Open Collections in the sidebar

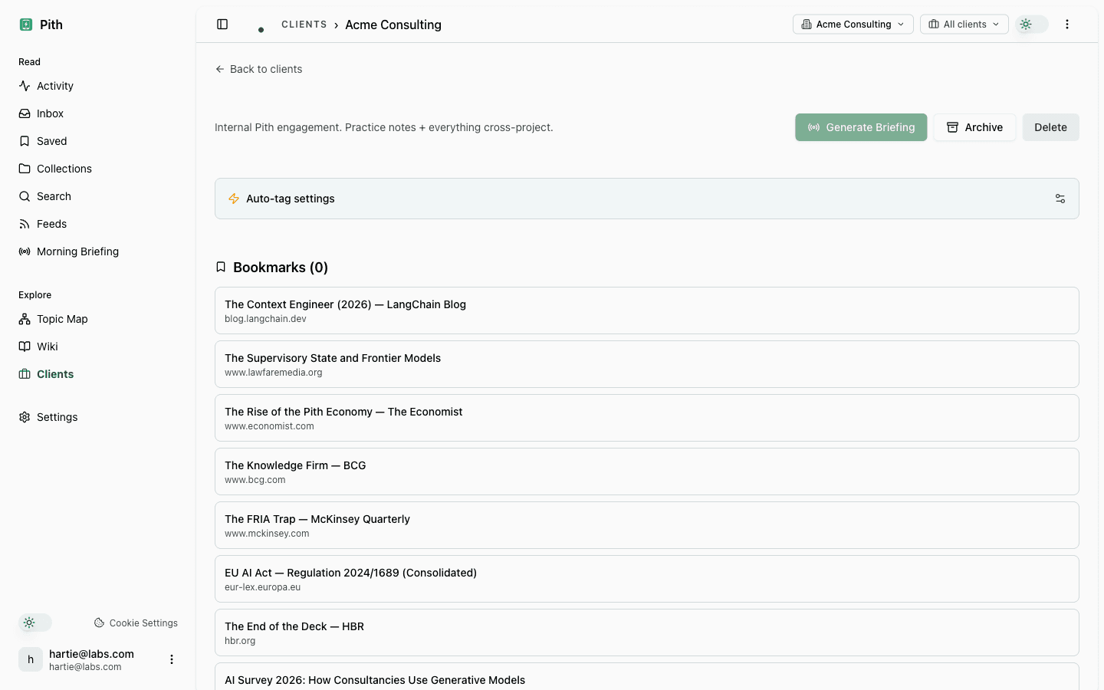coord(98,169)
